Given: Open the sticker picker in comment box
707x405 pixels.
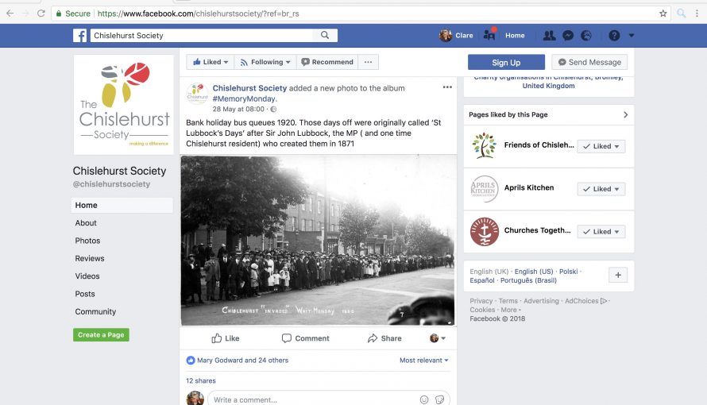Looking at the screenshot, I should tap(439, 399).
